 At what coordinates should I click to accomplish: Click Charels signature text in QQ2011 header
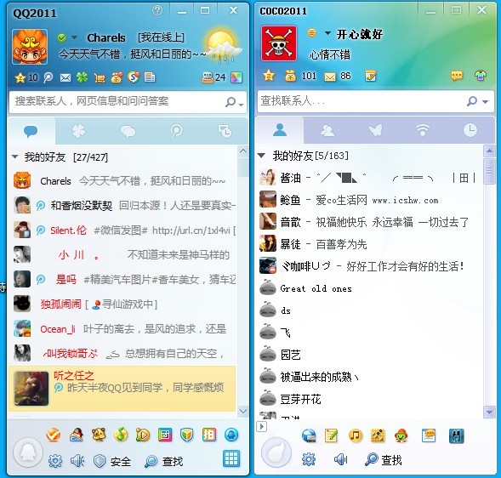(x=133, y=54)
